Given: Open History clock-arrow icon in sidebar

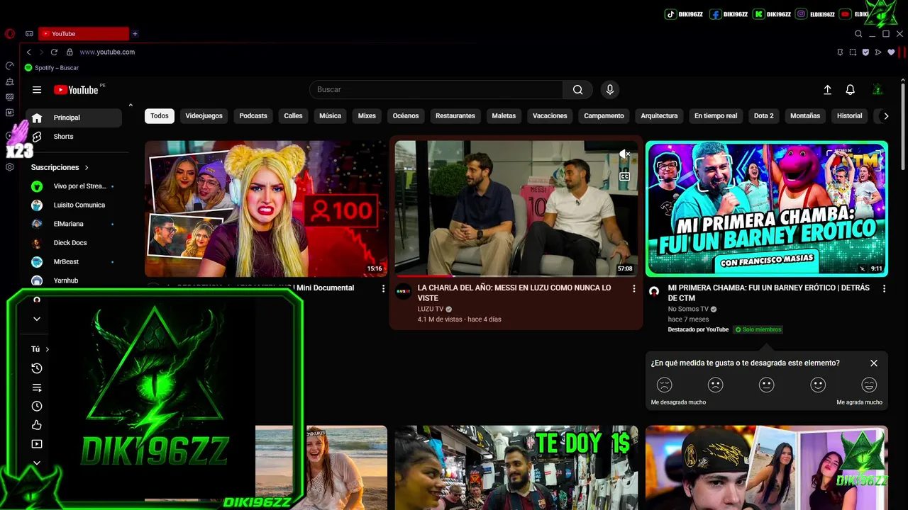Looking at the screenshot, I should tap(37, 368).
